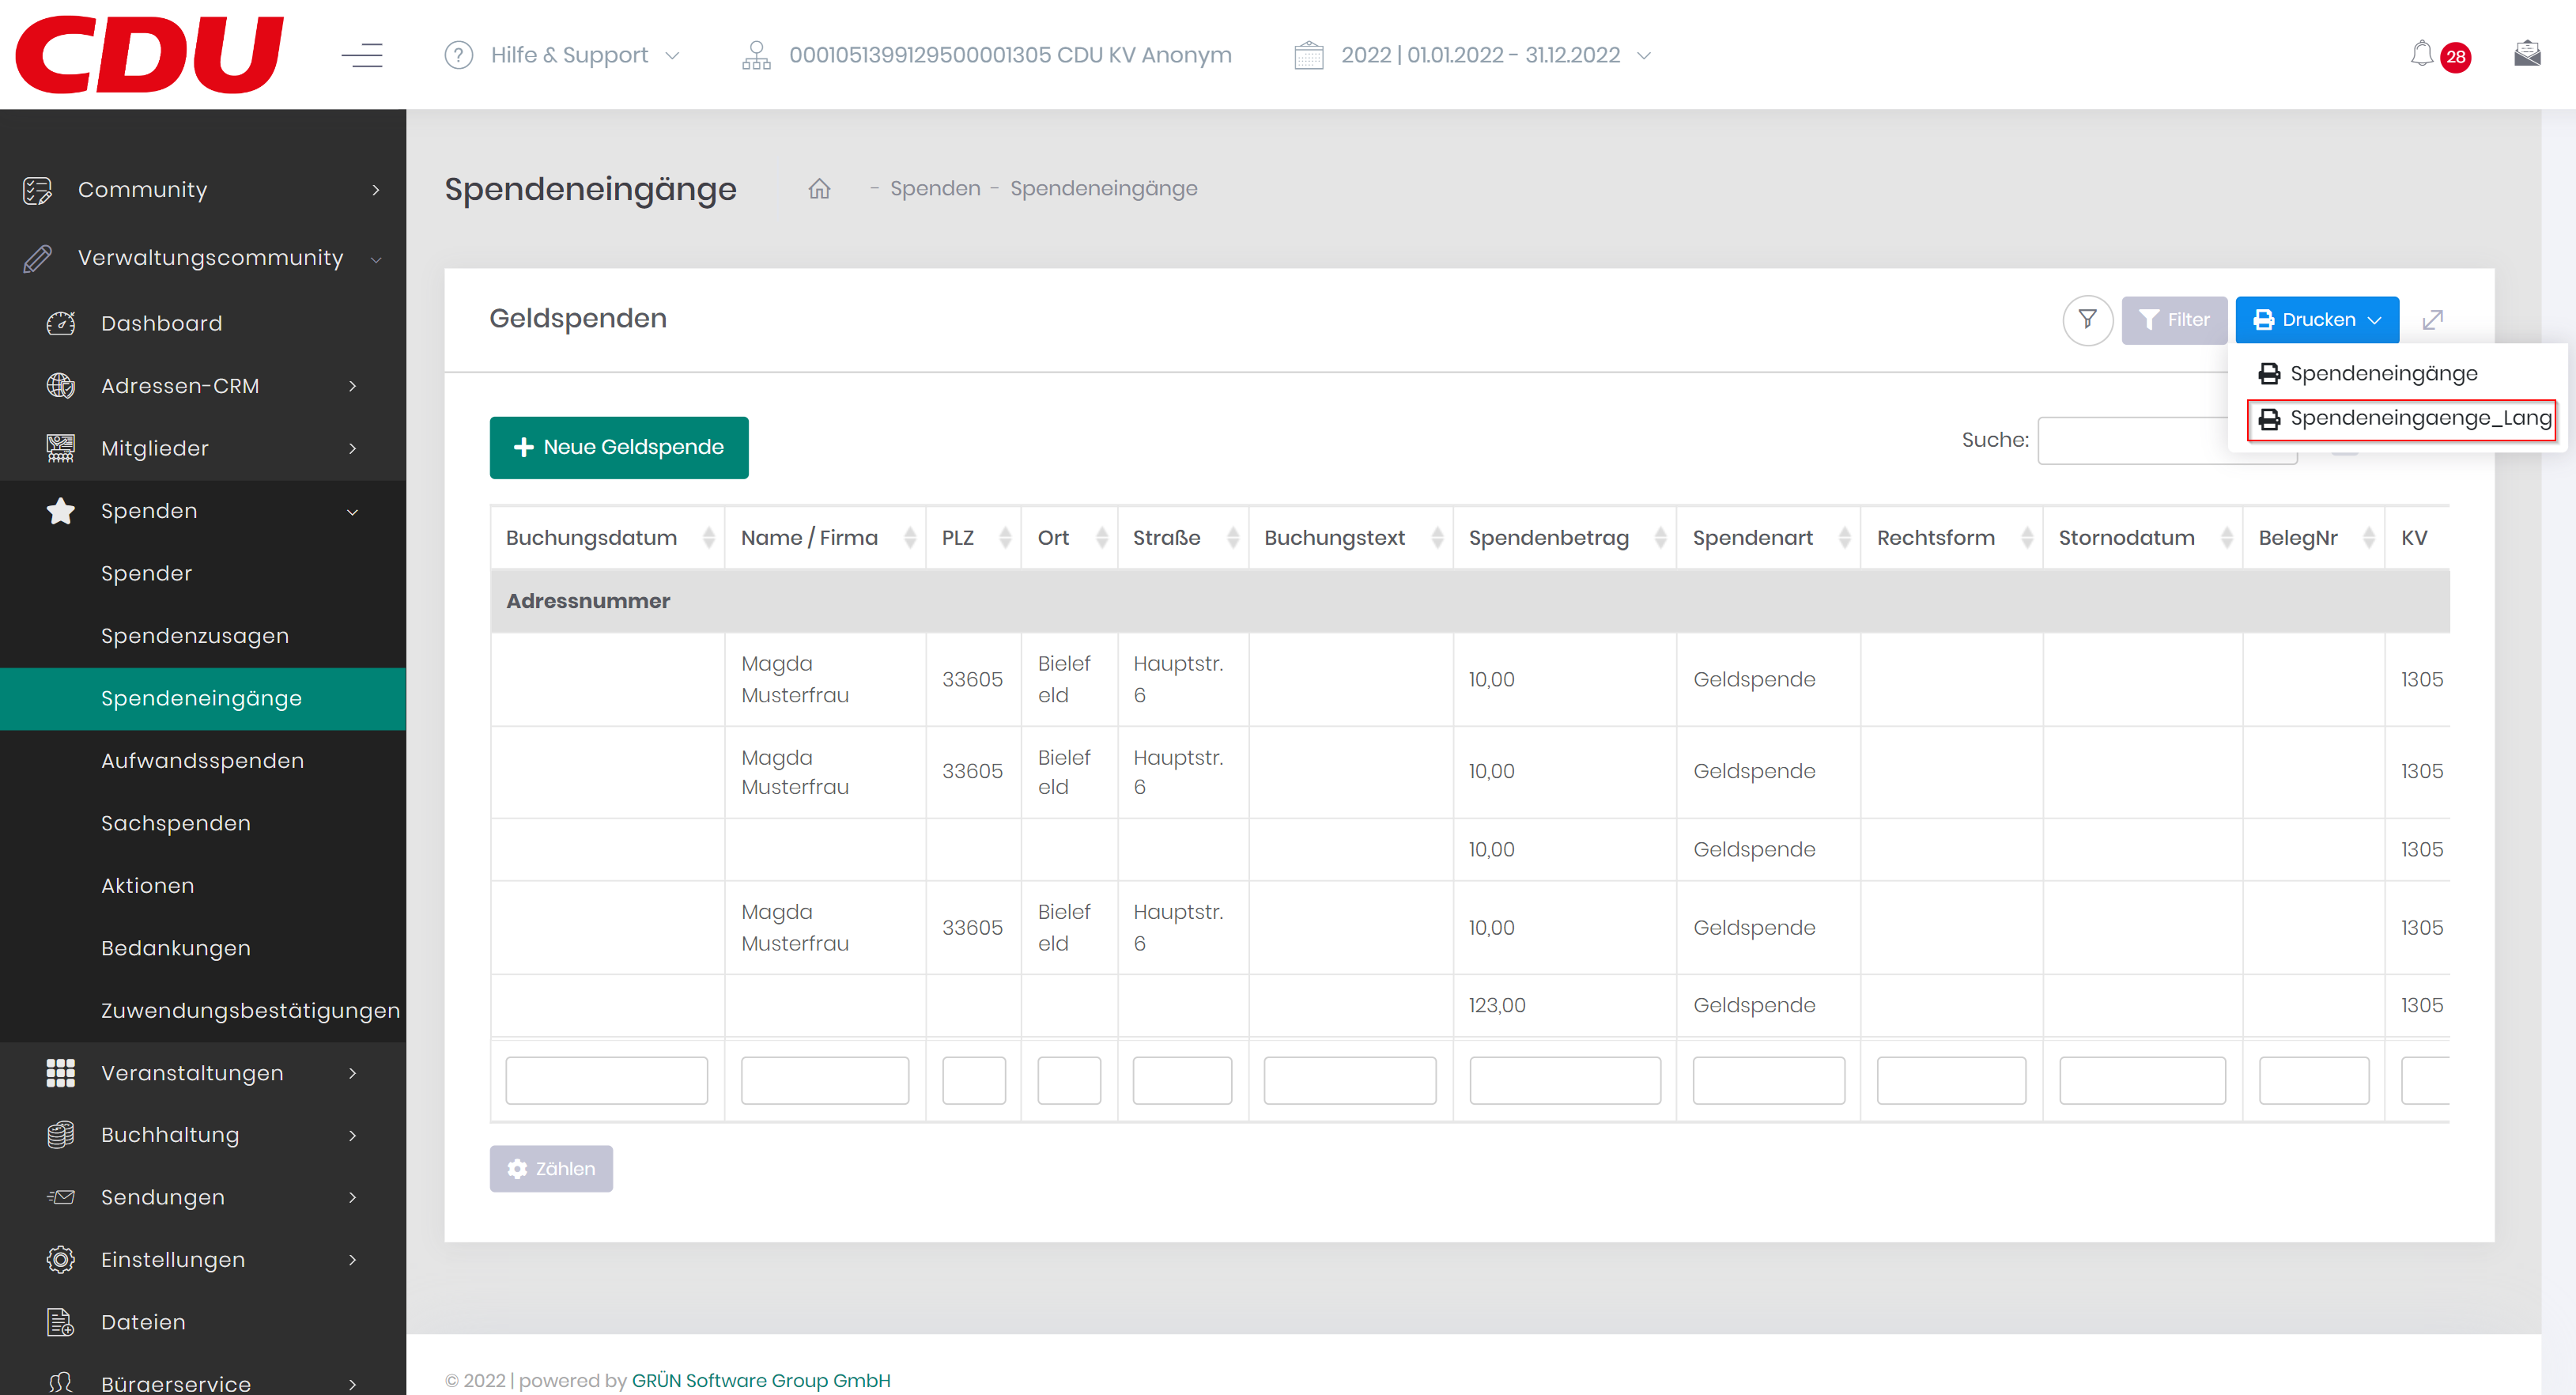Open the GRÜN Software Group GmbH link
Image resolution: width=2576 pixels, height=1395 pixels.
pos(760,1380)
